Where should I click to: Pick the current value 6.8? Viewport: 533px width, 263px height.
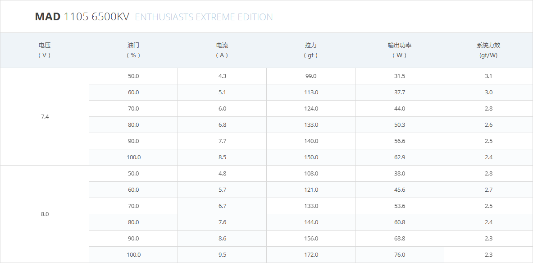(222, 125)
